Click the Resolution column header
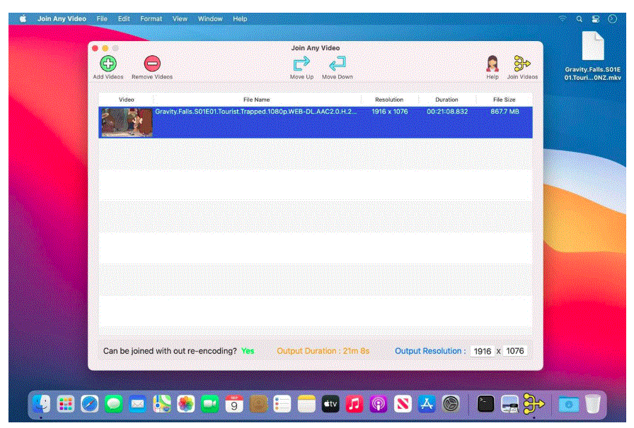This screenshot has width=634, height=428. [x=389, y=100]
